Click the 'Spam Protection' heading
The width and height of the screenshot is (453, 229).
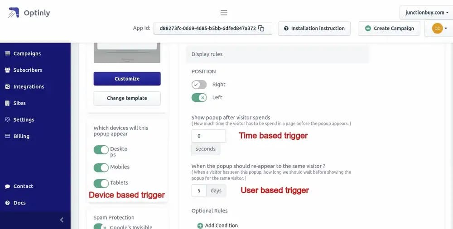click(x=114, y=217)
